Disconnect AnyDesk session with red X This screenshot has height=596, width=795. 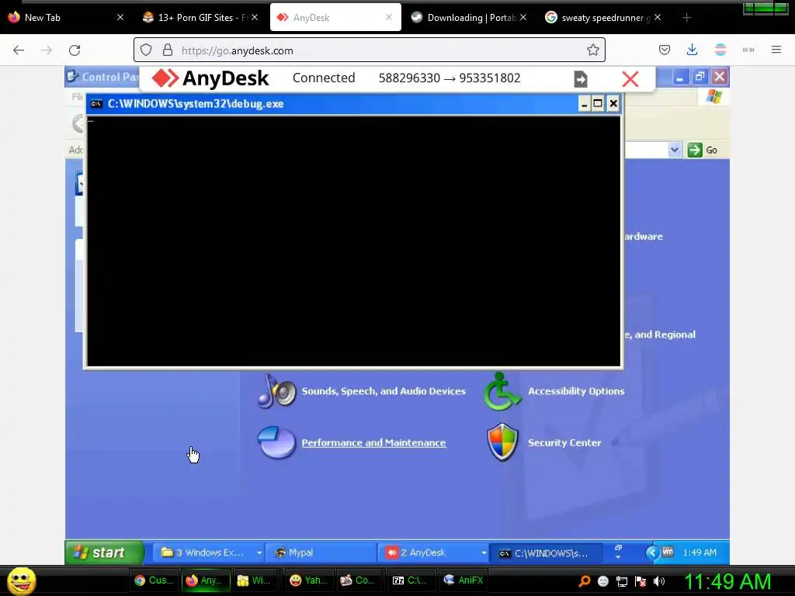(x=630, y=79)
